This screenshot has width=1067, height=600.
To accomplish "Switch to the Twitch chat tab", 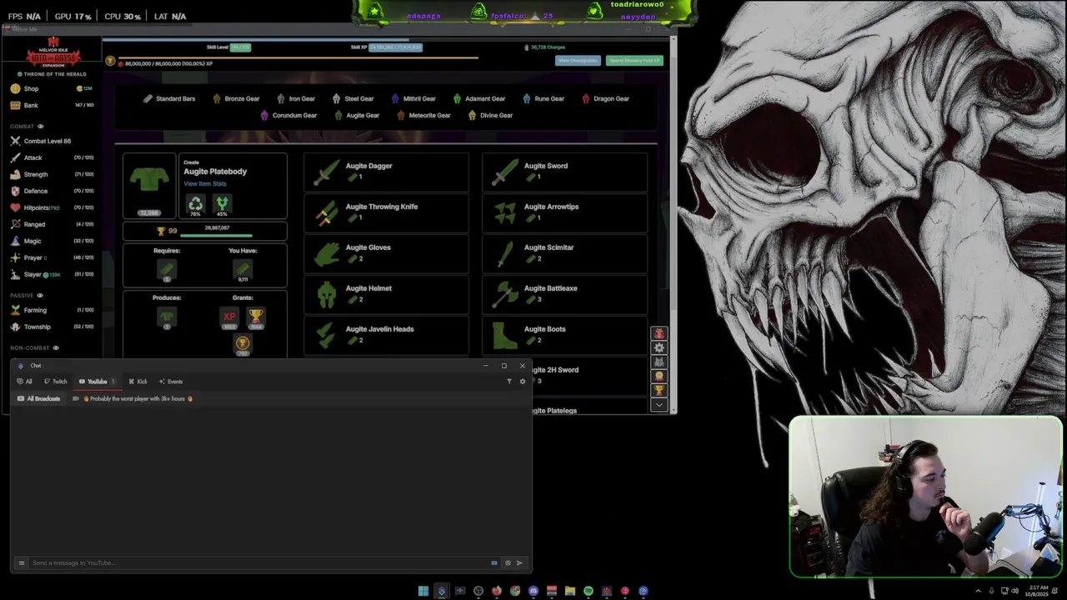I will pyautogui.click(x=56, y=382).
